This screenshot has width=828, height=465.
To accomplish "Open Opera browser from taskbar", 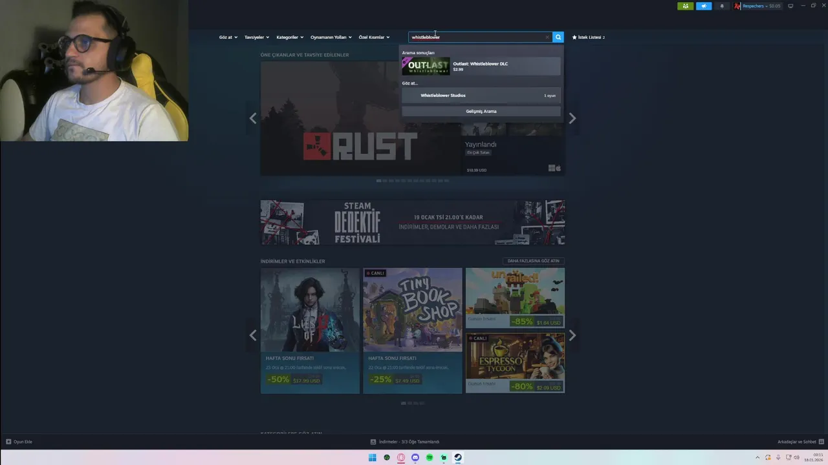I will [x=401, y=457].
